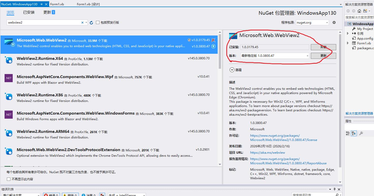Viewport: 374px width, 196px height.
Task: Click the alphabetical sort icon in Properties panel
Action: [354, 133]
